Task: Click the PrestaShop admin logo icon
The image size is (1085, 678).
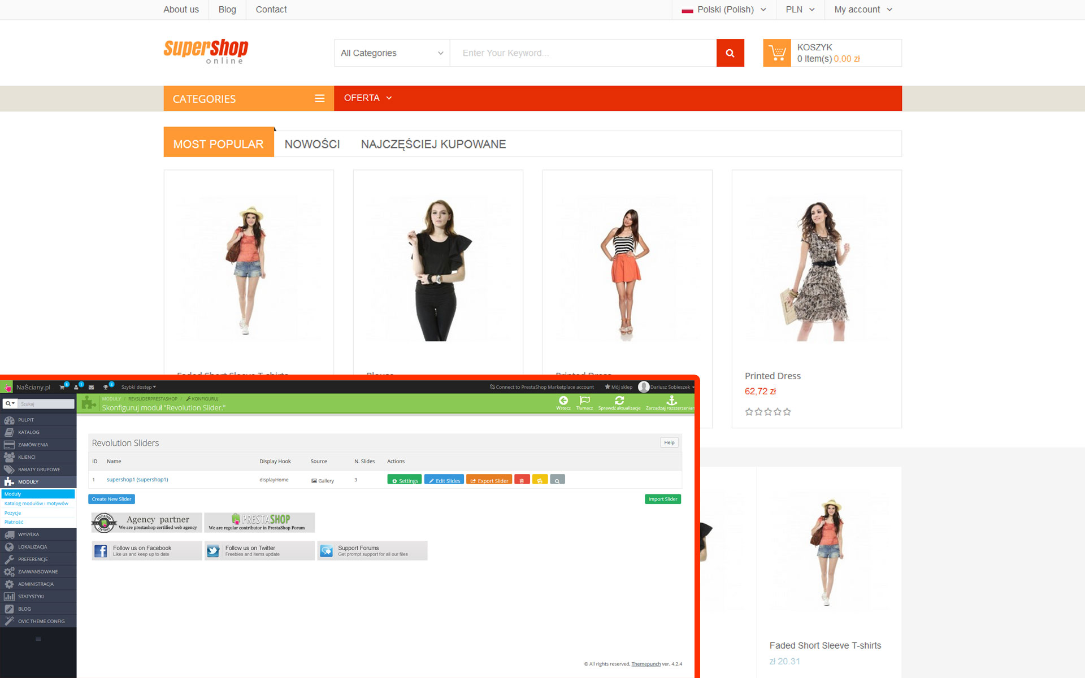Action: [7, 387]
